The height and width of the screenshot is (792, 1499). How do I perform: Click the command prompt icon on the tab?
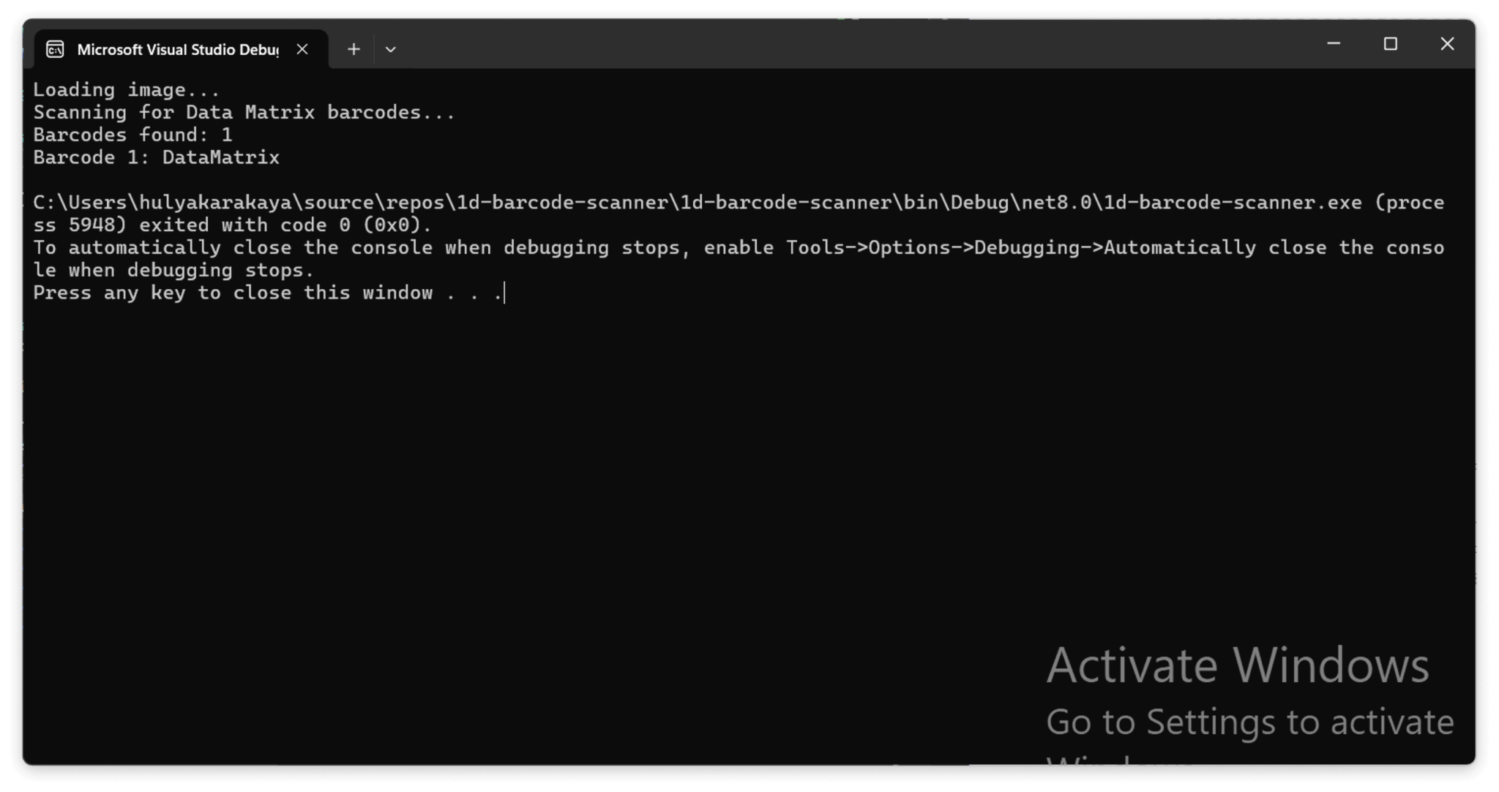(x=53, y=48)
